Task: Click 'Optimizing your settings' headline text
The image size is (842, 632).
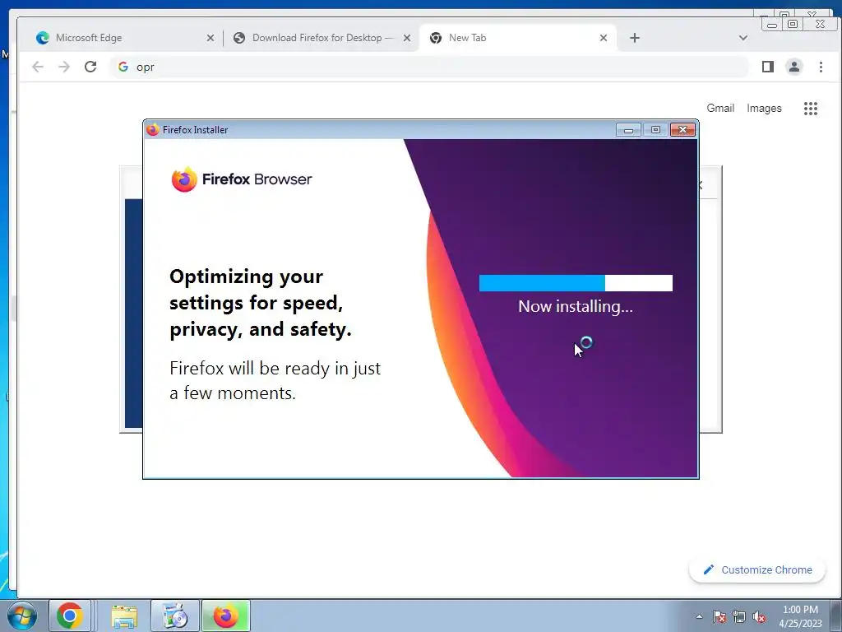Action: coord(261,303)
